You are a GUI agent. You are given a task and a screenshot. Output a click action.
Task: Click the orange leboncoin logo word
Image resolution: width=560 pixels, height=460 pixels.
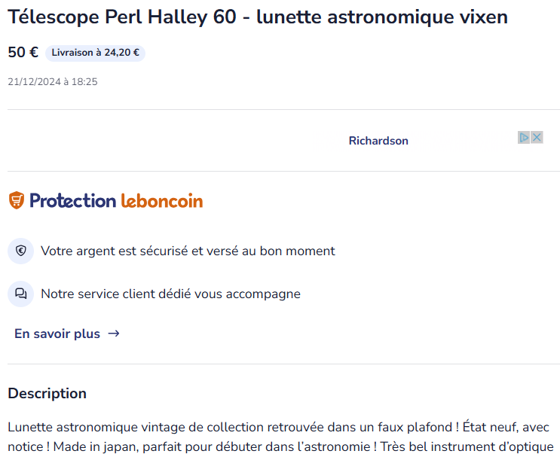click(x=162, y=200)
